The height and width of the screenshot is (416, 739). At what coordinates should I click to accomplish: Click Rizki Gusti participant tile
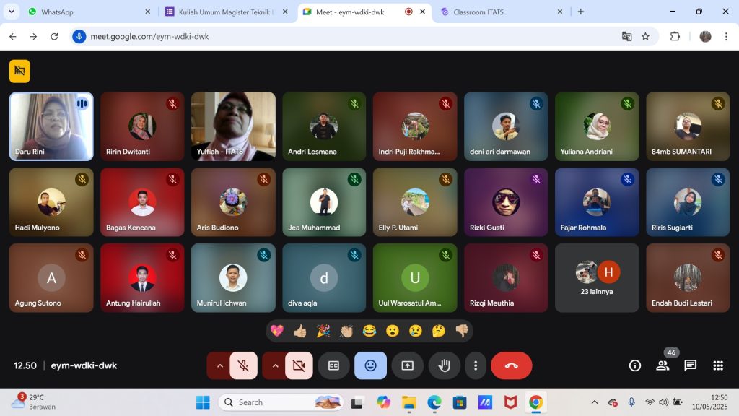[506, 202]
